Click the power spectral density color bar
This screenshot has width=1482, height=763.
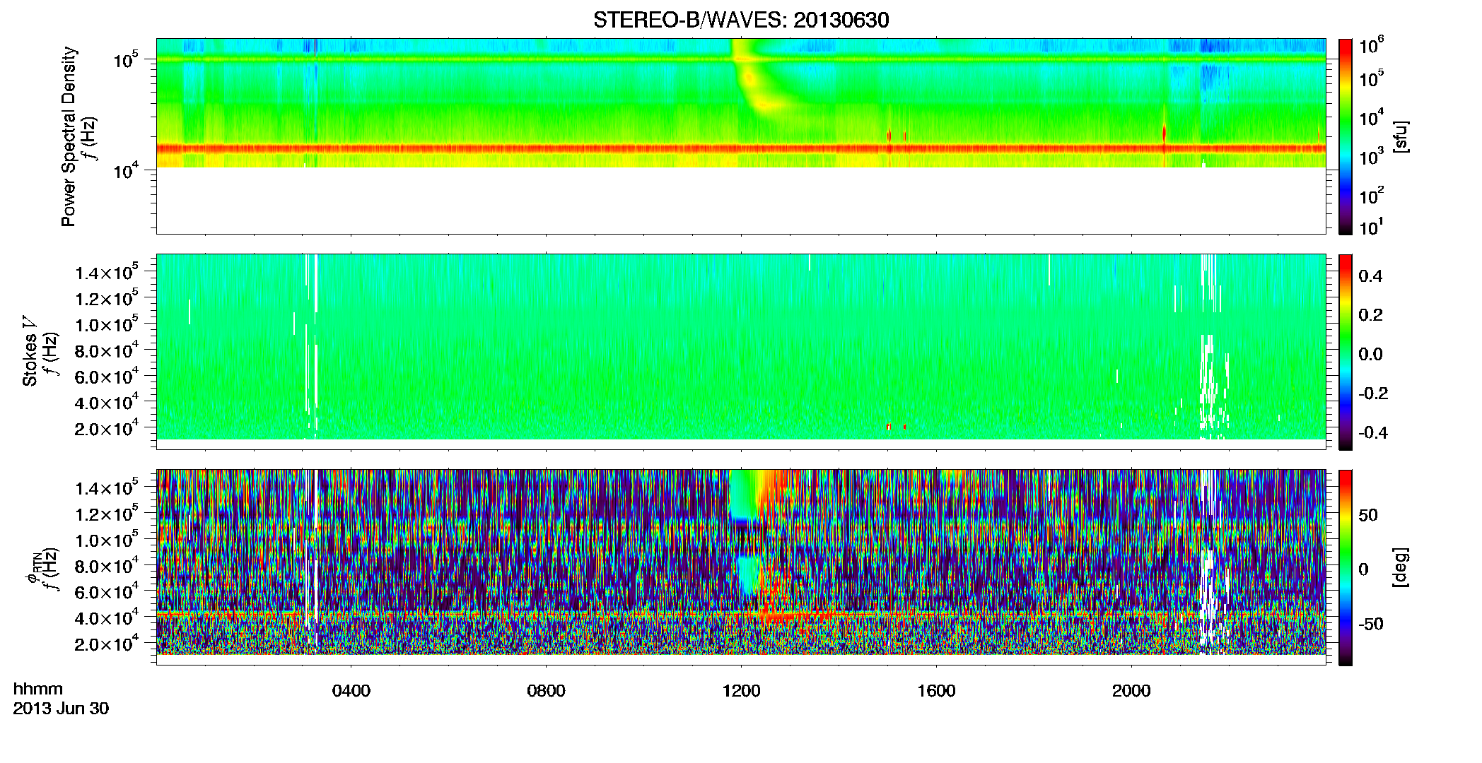tap(1346, 136)
